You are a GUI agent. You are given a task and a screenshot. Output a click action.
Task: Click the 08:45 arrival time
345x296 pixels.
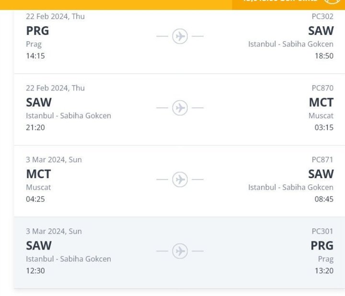click(x=324, y=199)
